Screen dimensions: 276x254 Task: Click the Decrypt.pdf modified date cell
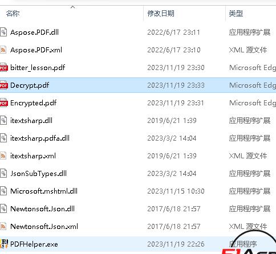click(176, 85)
